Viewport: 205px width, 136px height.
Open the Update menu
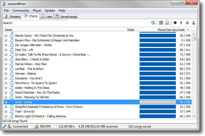pos(50,11)
